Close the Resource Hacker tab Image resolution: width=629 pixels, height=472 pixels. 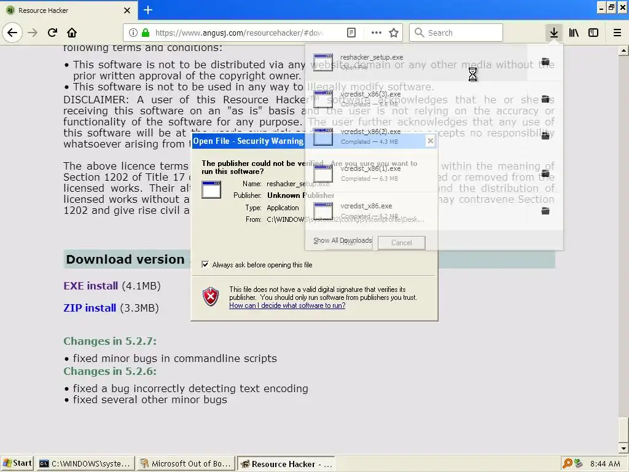click(127, 10)
